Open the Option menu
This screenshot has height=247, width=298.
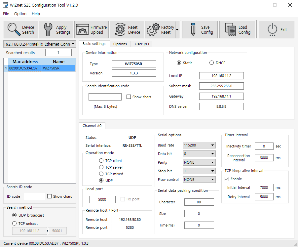click(x=20, y=14)
